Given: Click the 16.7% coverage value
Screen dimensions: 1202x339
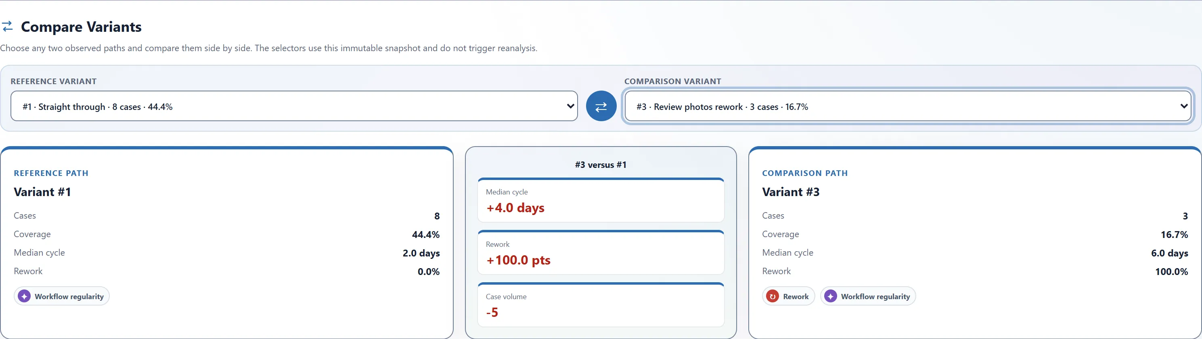Looking at the screenshot, I should (x=1175, y=235).
